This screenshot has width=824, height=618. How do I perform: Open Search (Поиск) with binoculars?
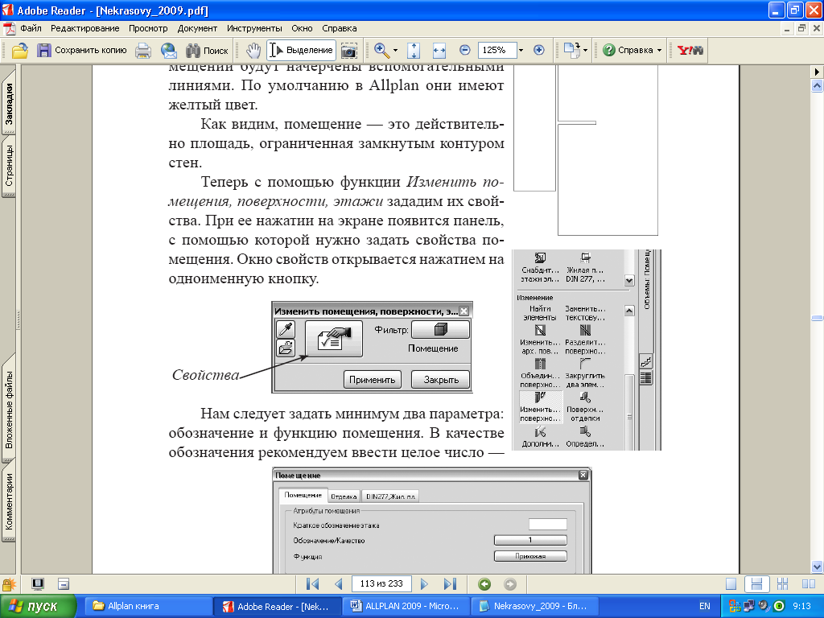coord(207,51)
